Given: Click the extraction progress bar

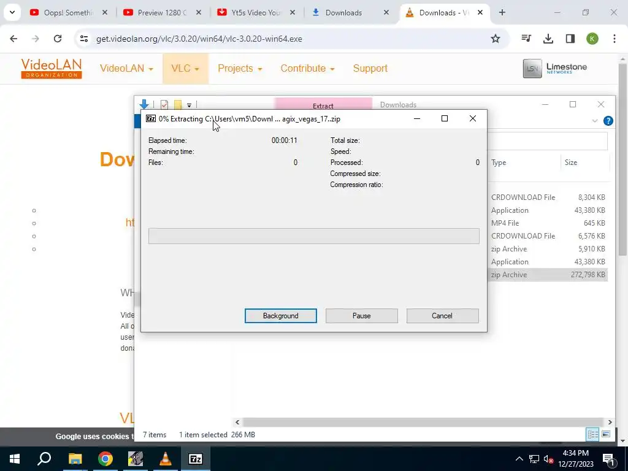Looking at the screenshot, I should pos(313,236).
